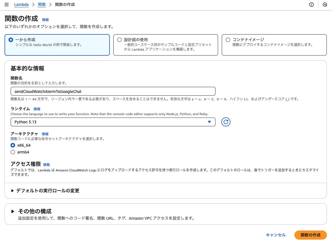Select the x86_64 architecture
The width and height of the screenshot is (332, 243).
coord(13,145)
